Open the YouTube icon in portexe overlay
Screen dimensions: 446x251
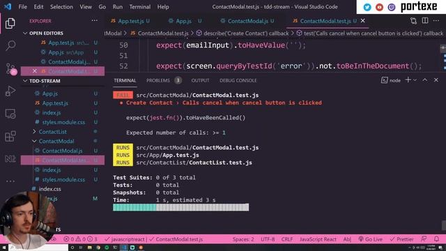tap(379, 7)
